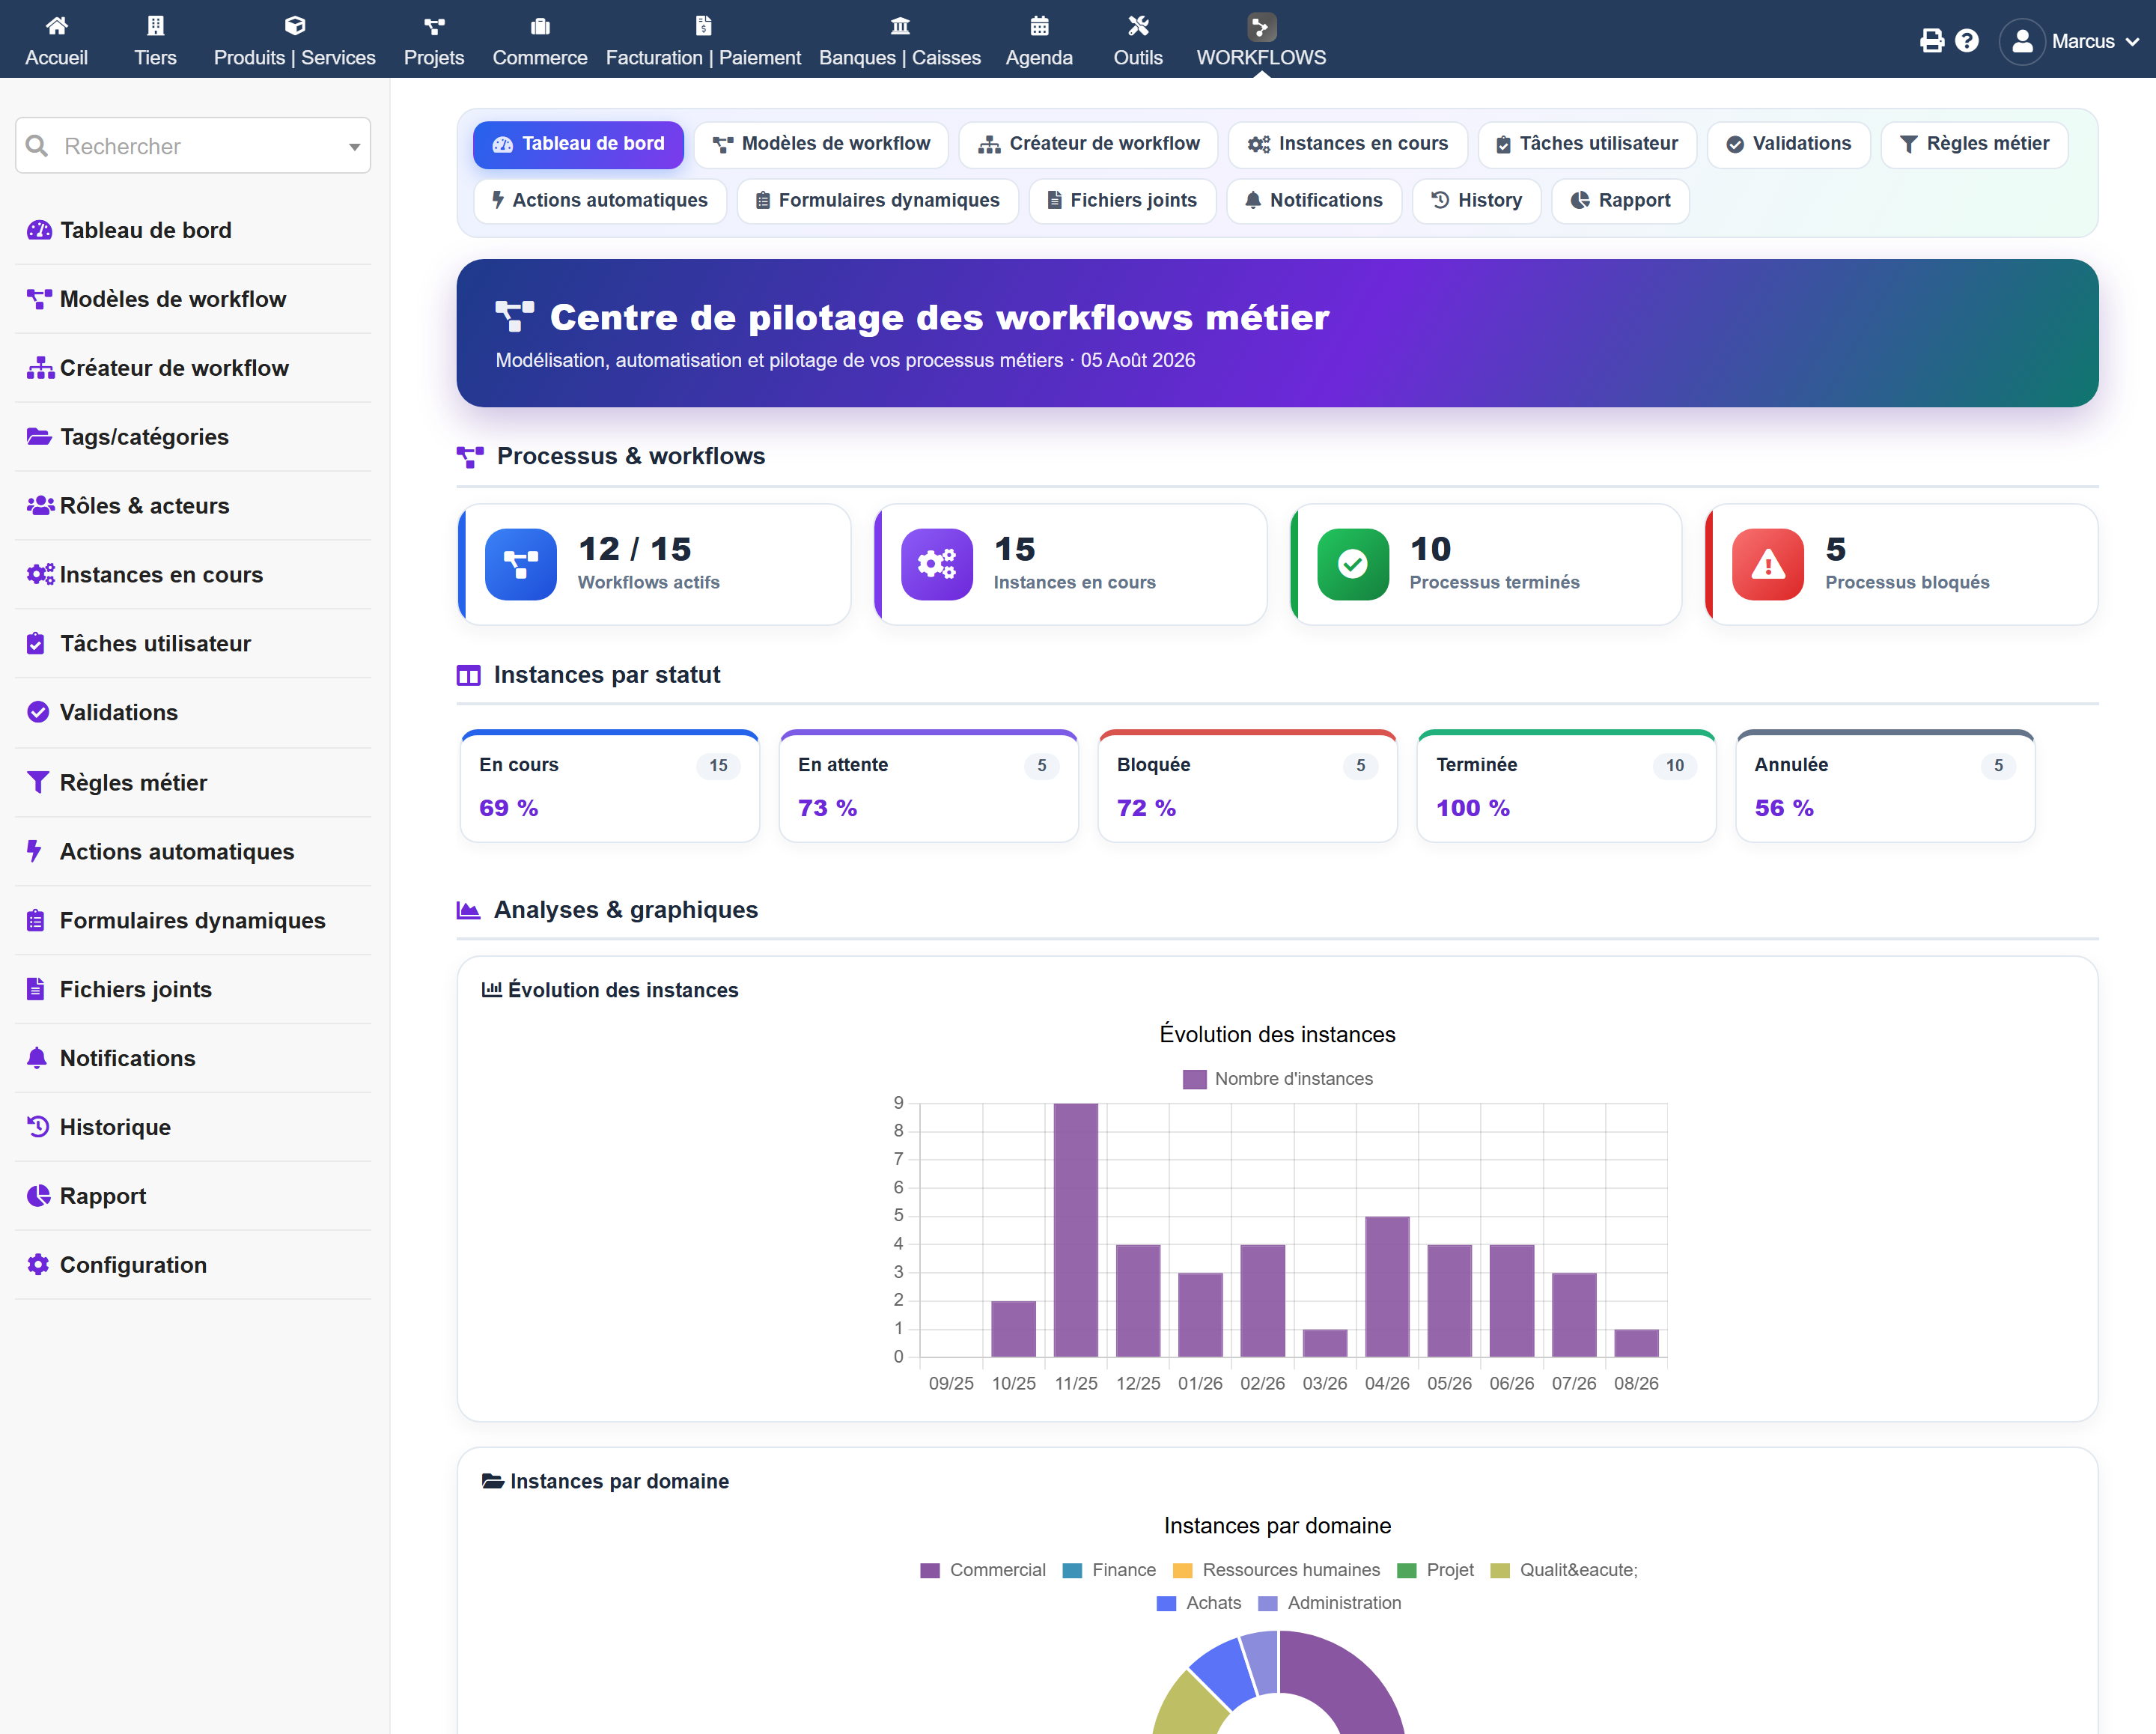Switch to the Modèles de workflow tab

(821, 144)
